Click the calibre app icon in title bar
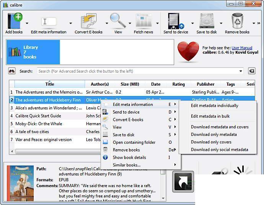 point(6,5)
